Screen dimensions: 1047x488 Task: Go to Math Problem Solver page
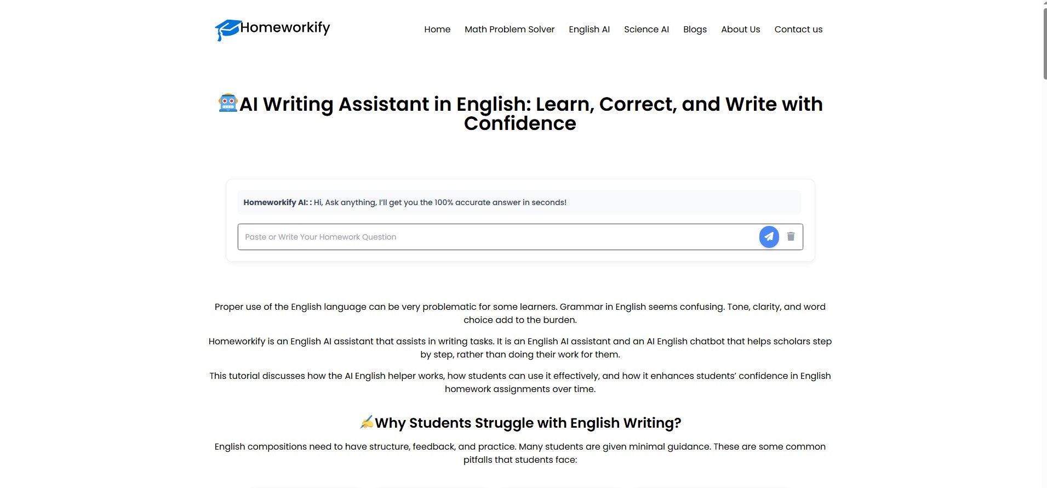point(510,30)
